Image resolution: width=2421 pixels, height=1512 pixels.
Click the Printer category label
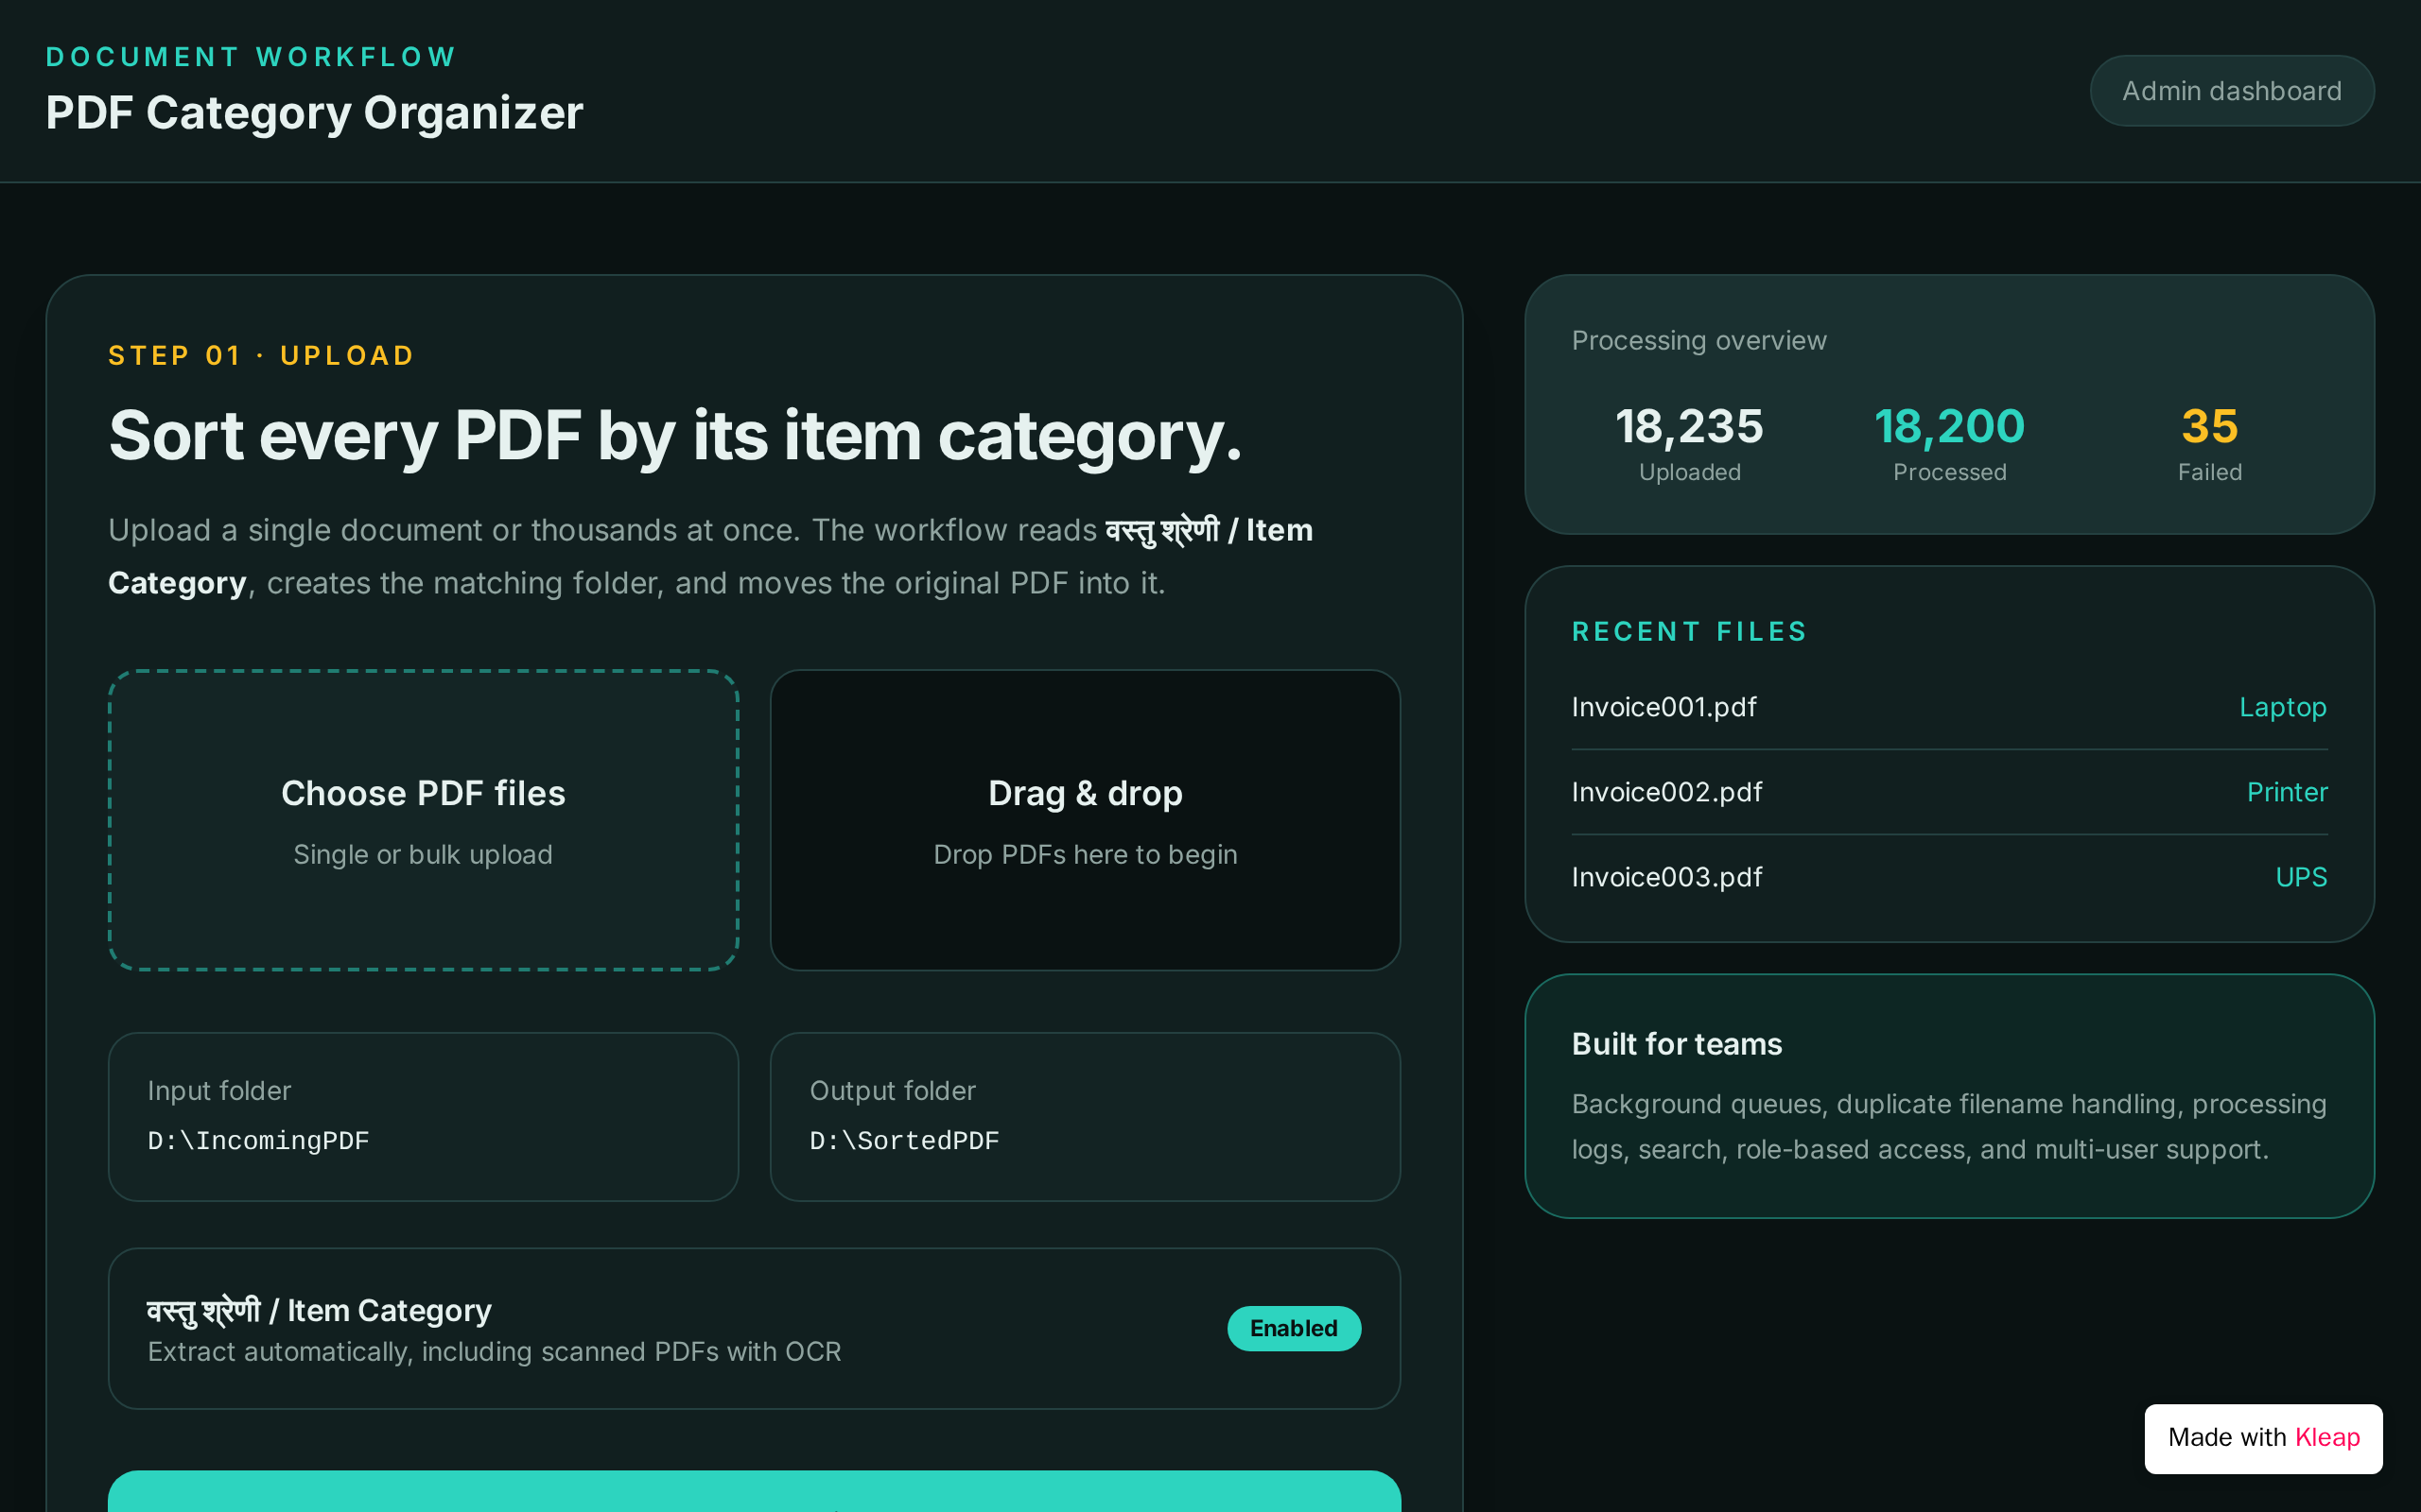pyautogui.click(x=2287, y=792)
